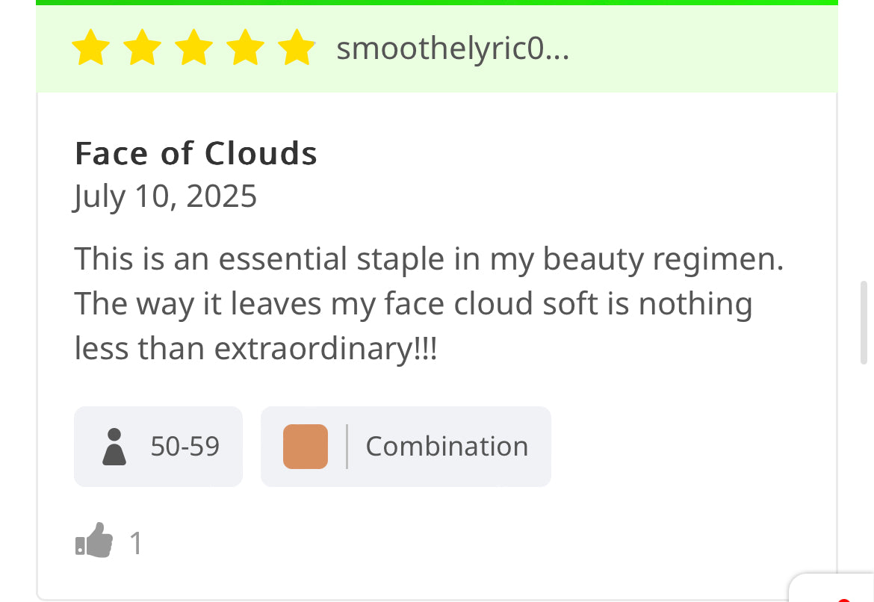
Task: Click the third yellow rating star
Action: [x=194, y=49]
